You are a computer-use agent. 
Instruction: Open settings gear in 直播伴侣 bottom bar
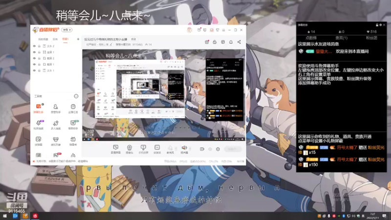pos(217,149)
